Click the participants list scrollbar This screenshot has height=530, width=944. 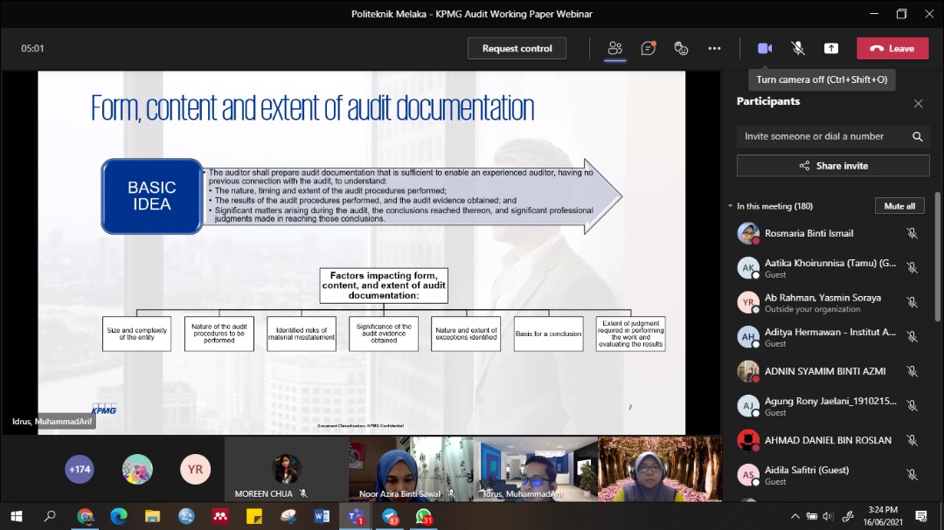click(x=937, y=258)
